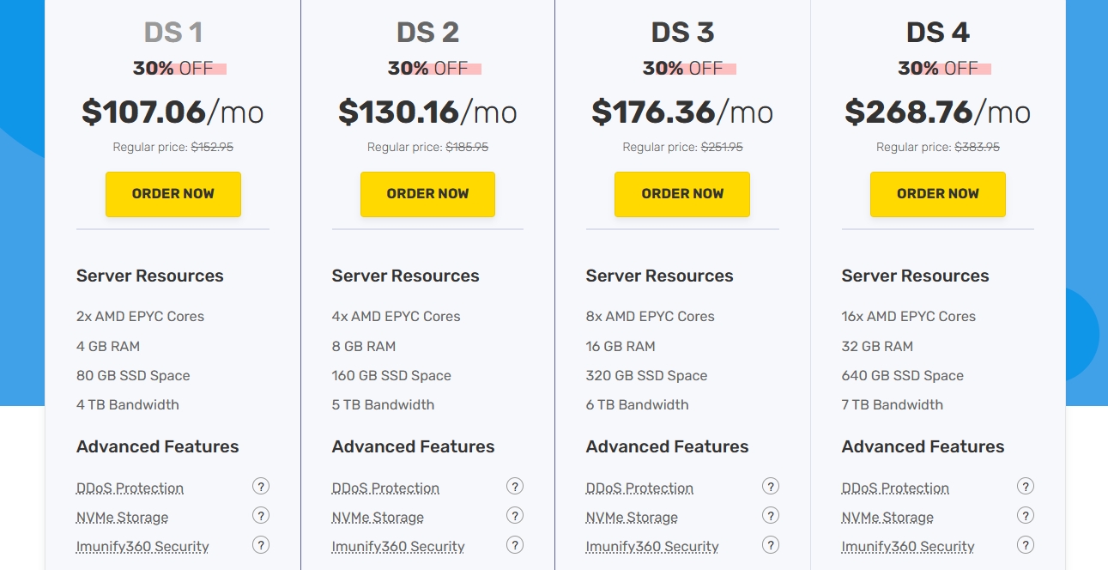The height and width of the screenshot is (570, 1108).
Task: Click the DS 2 plan heading
Action: tap(427, 33)
